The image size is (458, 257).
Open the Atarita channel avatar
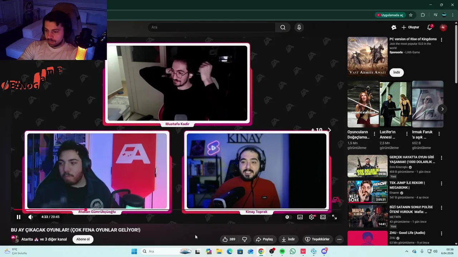pos(15,239)
